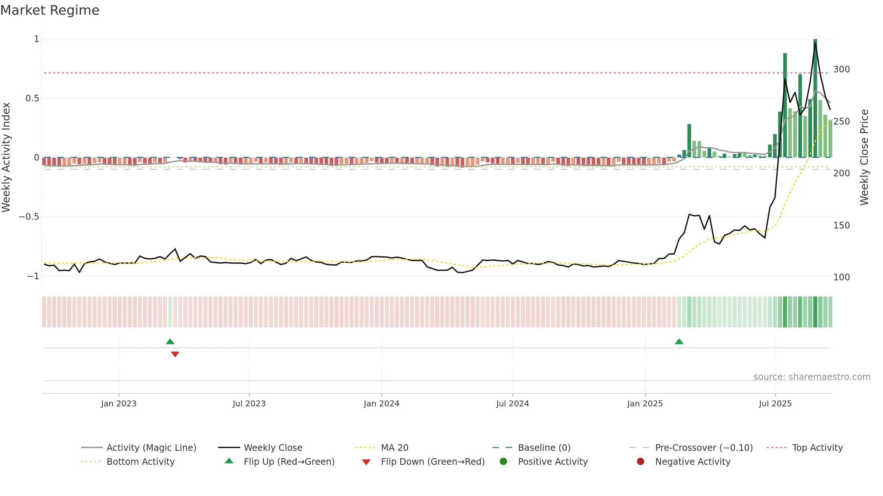Click the 250 price axis tick
The height and width of the screenshot is (496, 883).
click(842, 121)
